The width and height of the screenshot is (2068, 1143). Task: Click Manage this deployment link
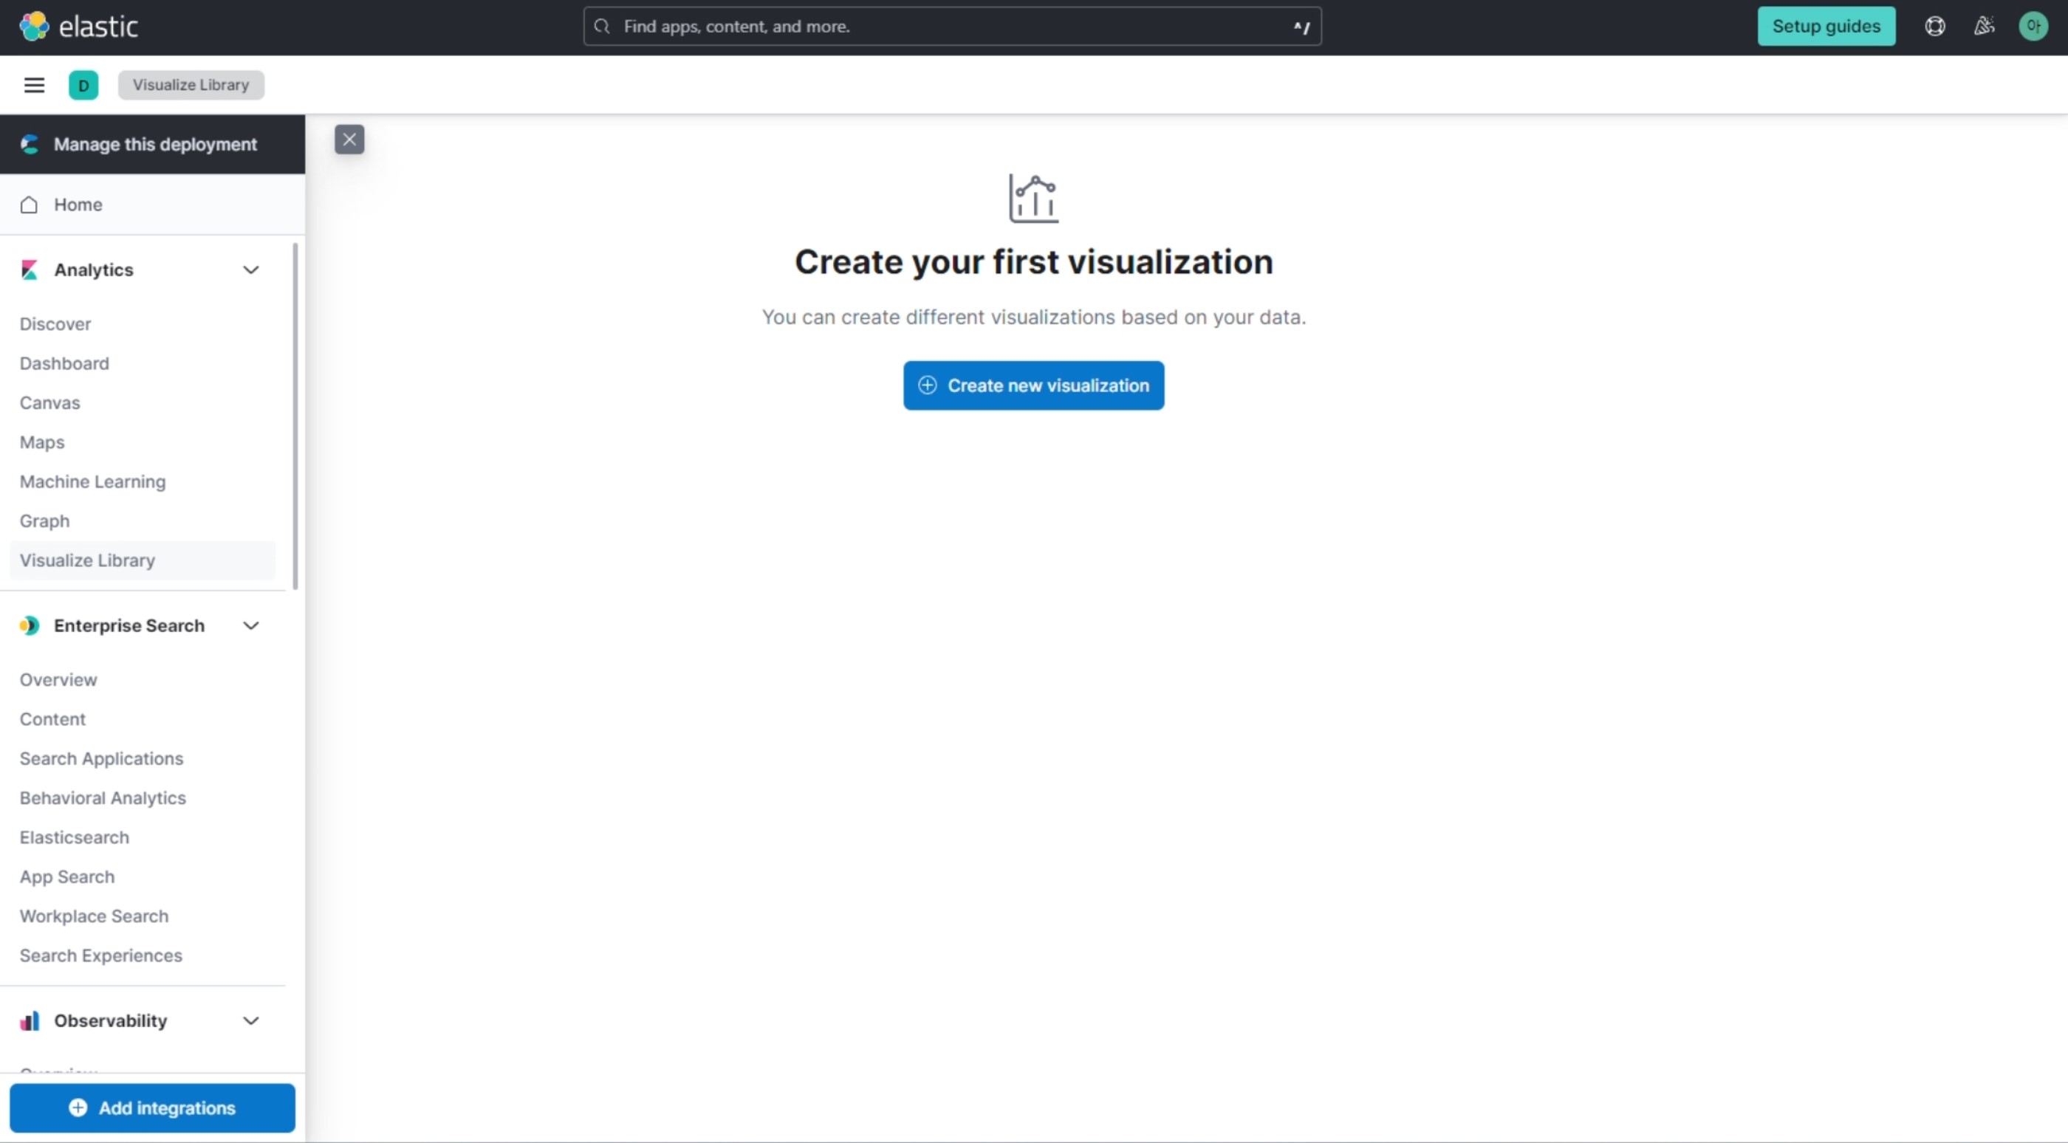pos(153,145)
